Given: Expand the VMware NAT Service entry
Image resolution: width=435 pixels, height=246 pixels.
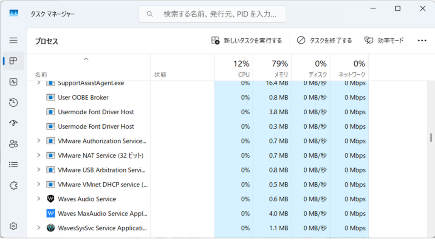Looking at the screenshot, I should (39, 156).
